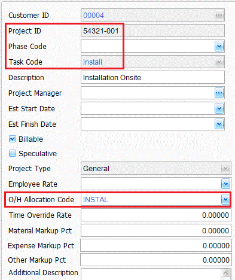Click the Est Start Date label
The width and height of the screenshot is (235, 280).
(x=32, y=109)
